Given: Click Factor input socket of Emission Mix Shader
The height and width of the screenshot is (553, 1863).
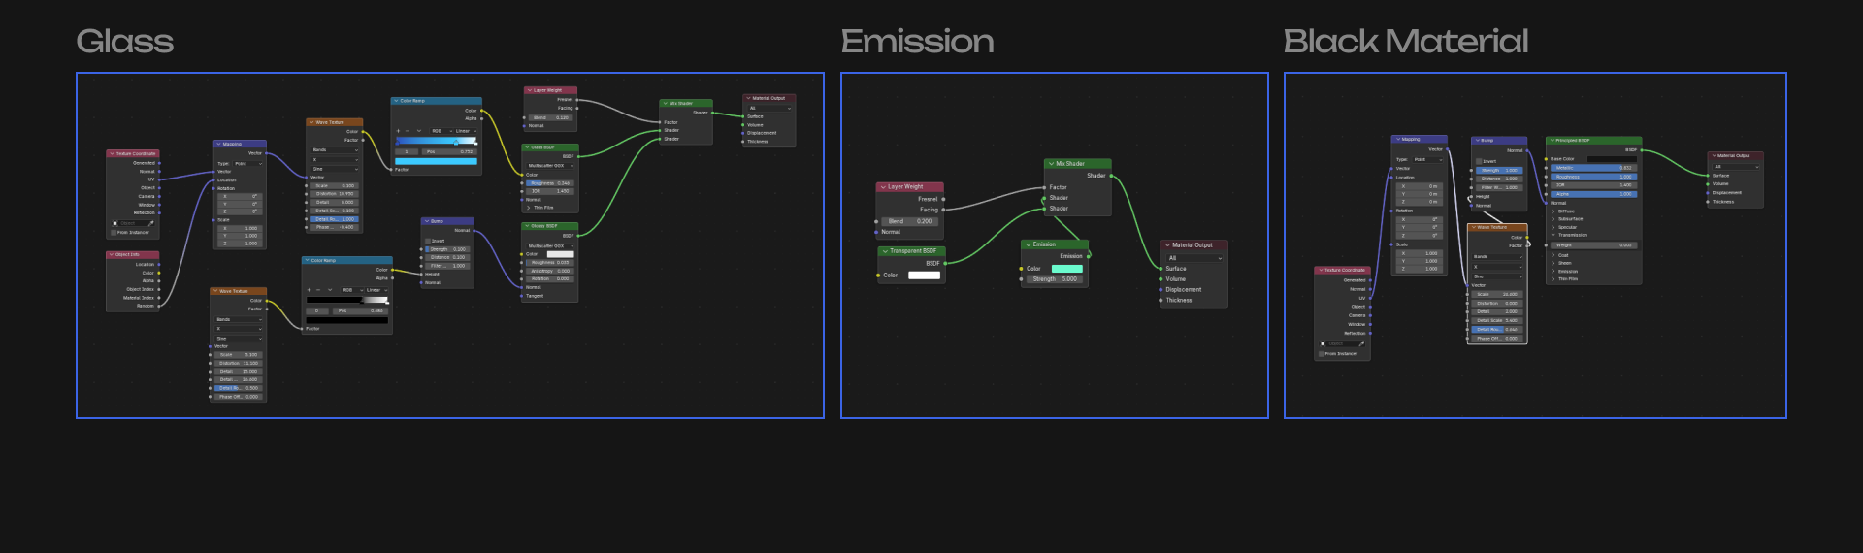Looking at the screenshot, I should [x=1045, y=187].
